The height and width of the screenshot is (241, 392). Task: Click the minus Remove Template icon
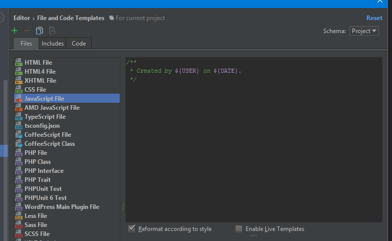27,31
